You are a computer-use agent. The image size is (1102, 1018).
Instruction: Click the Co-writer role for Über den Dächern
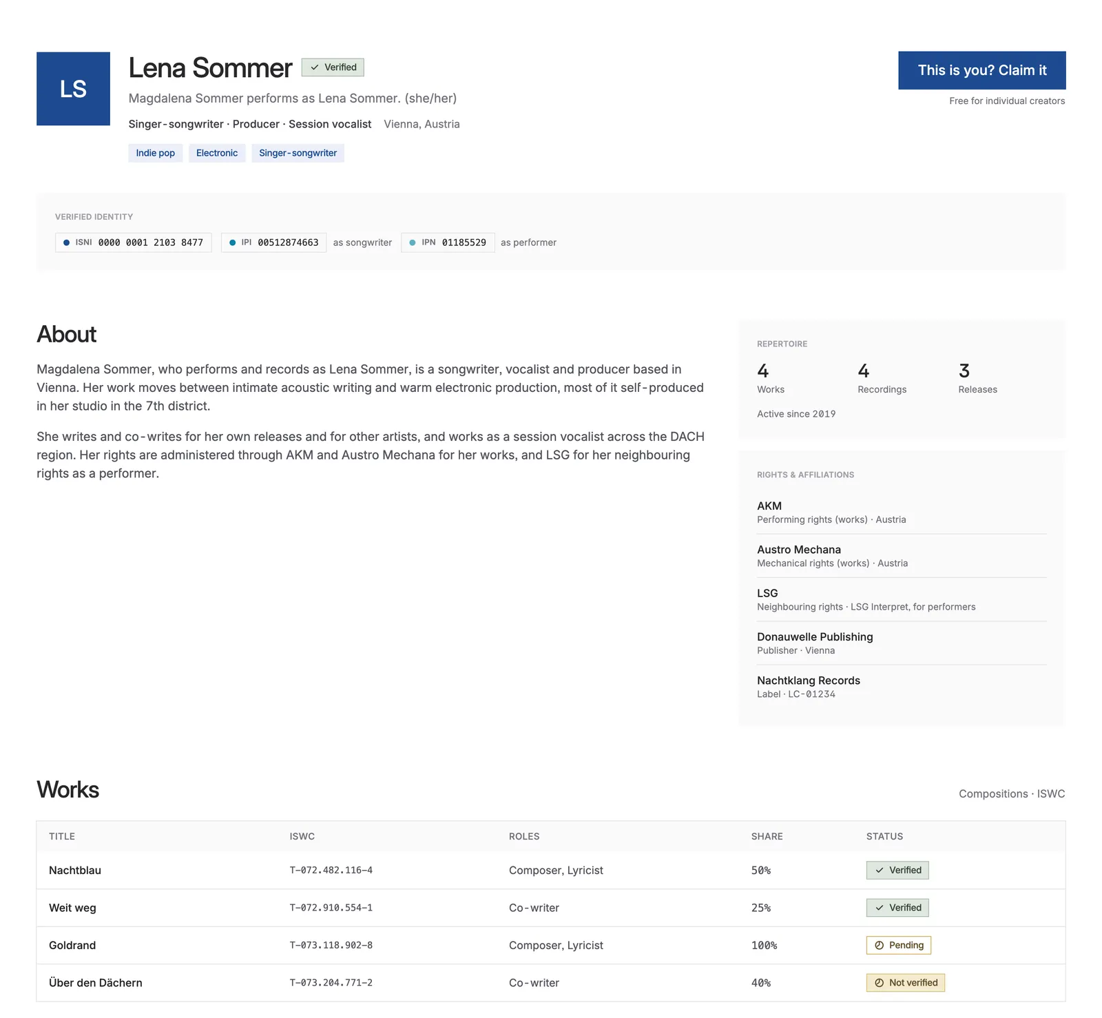[x=534, y=983]
